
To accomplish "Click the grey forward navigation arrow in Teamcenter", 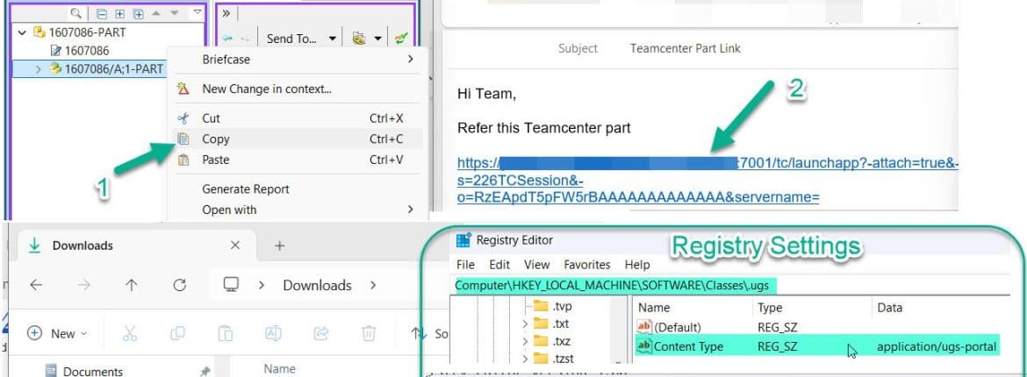I will click(245, 39).
